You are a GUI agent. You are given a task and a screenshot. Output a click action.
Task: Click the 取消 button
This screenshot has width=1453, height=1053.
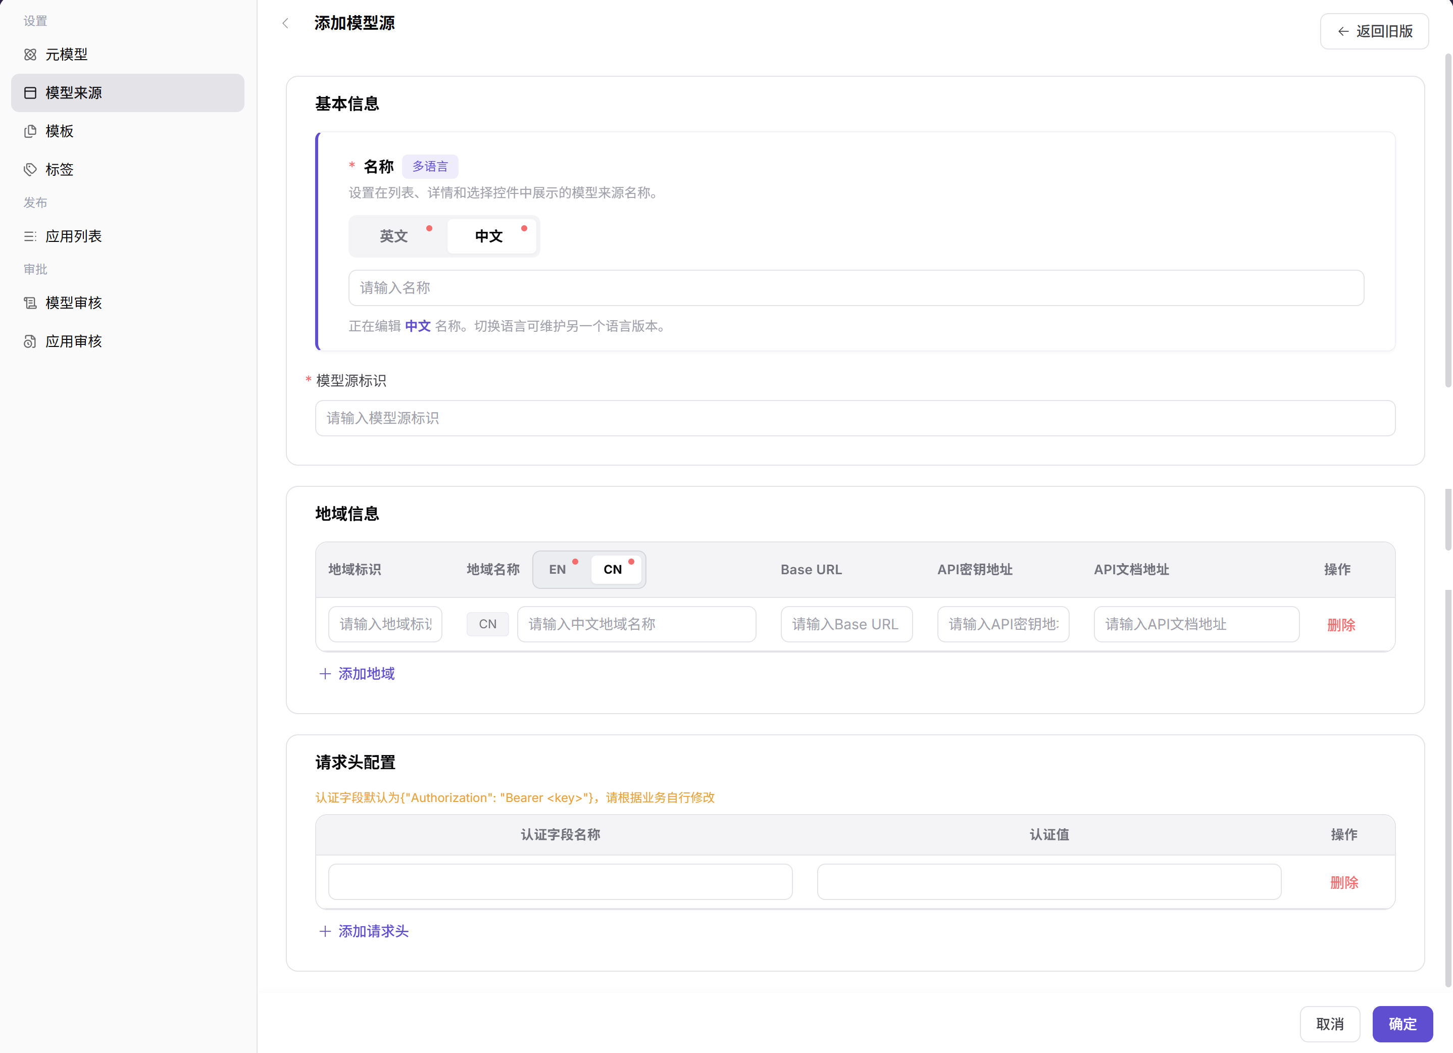coord(1330,1024)
